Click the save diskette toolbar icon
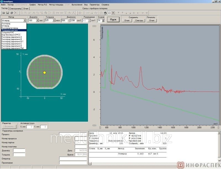Viewport: 221px width, 169px height. pos(8,13)
